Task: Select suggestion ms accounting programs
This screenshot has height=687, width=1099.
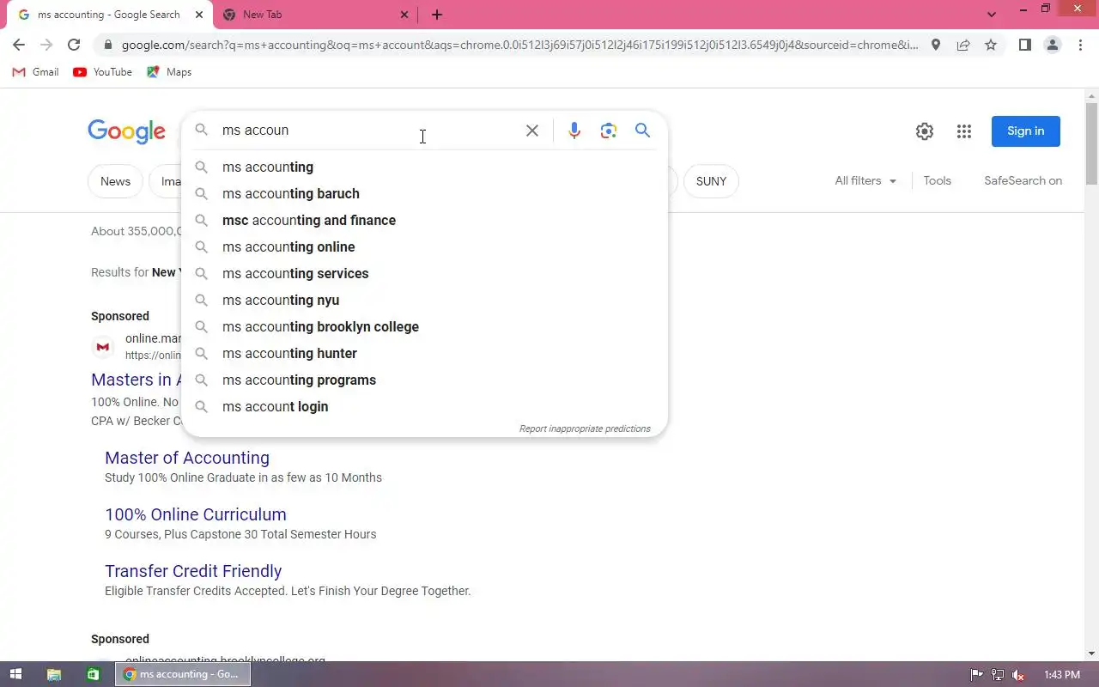Action: click(x=425, y=380)
